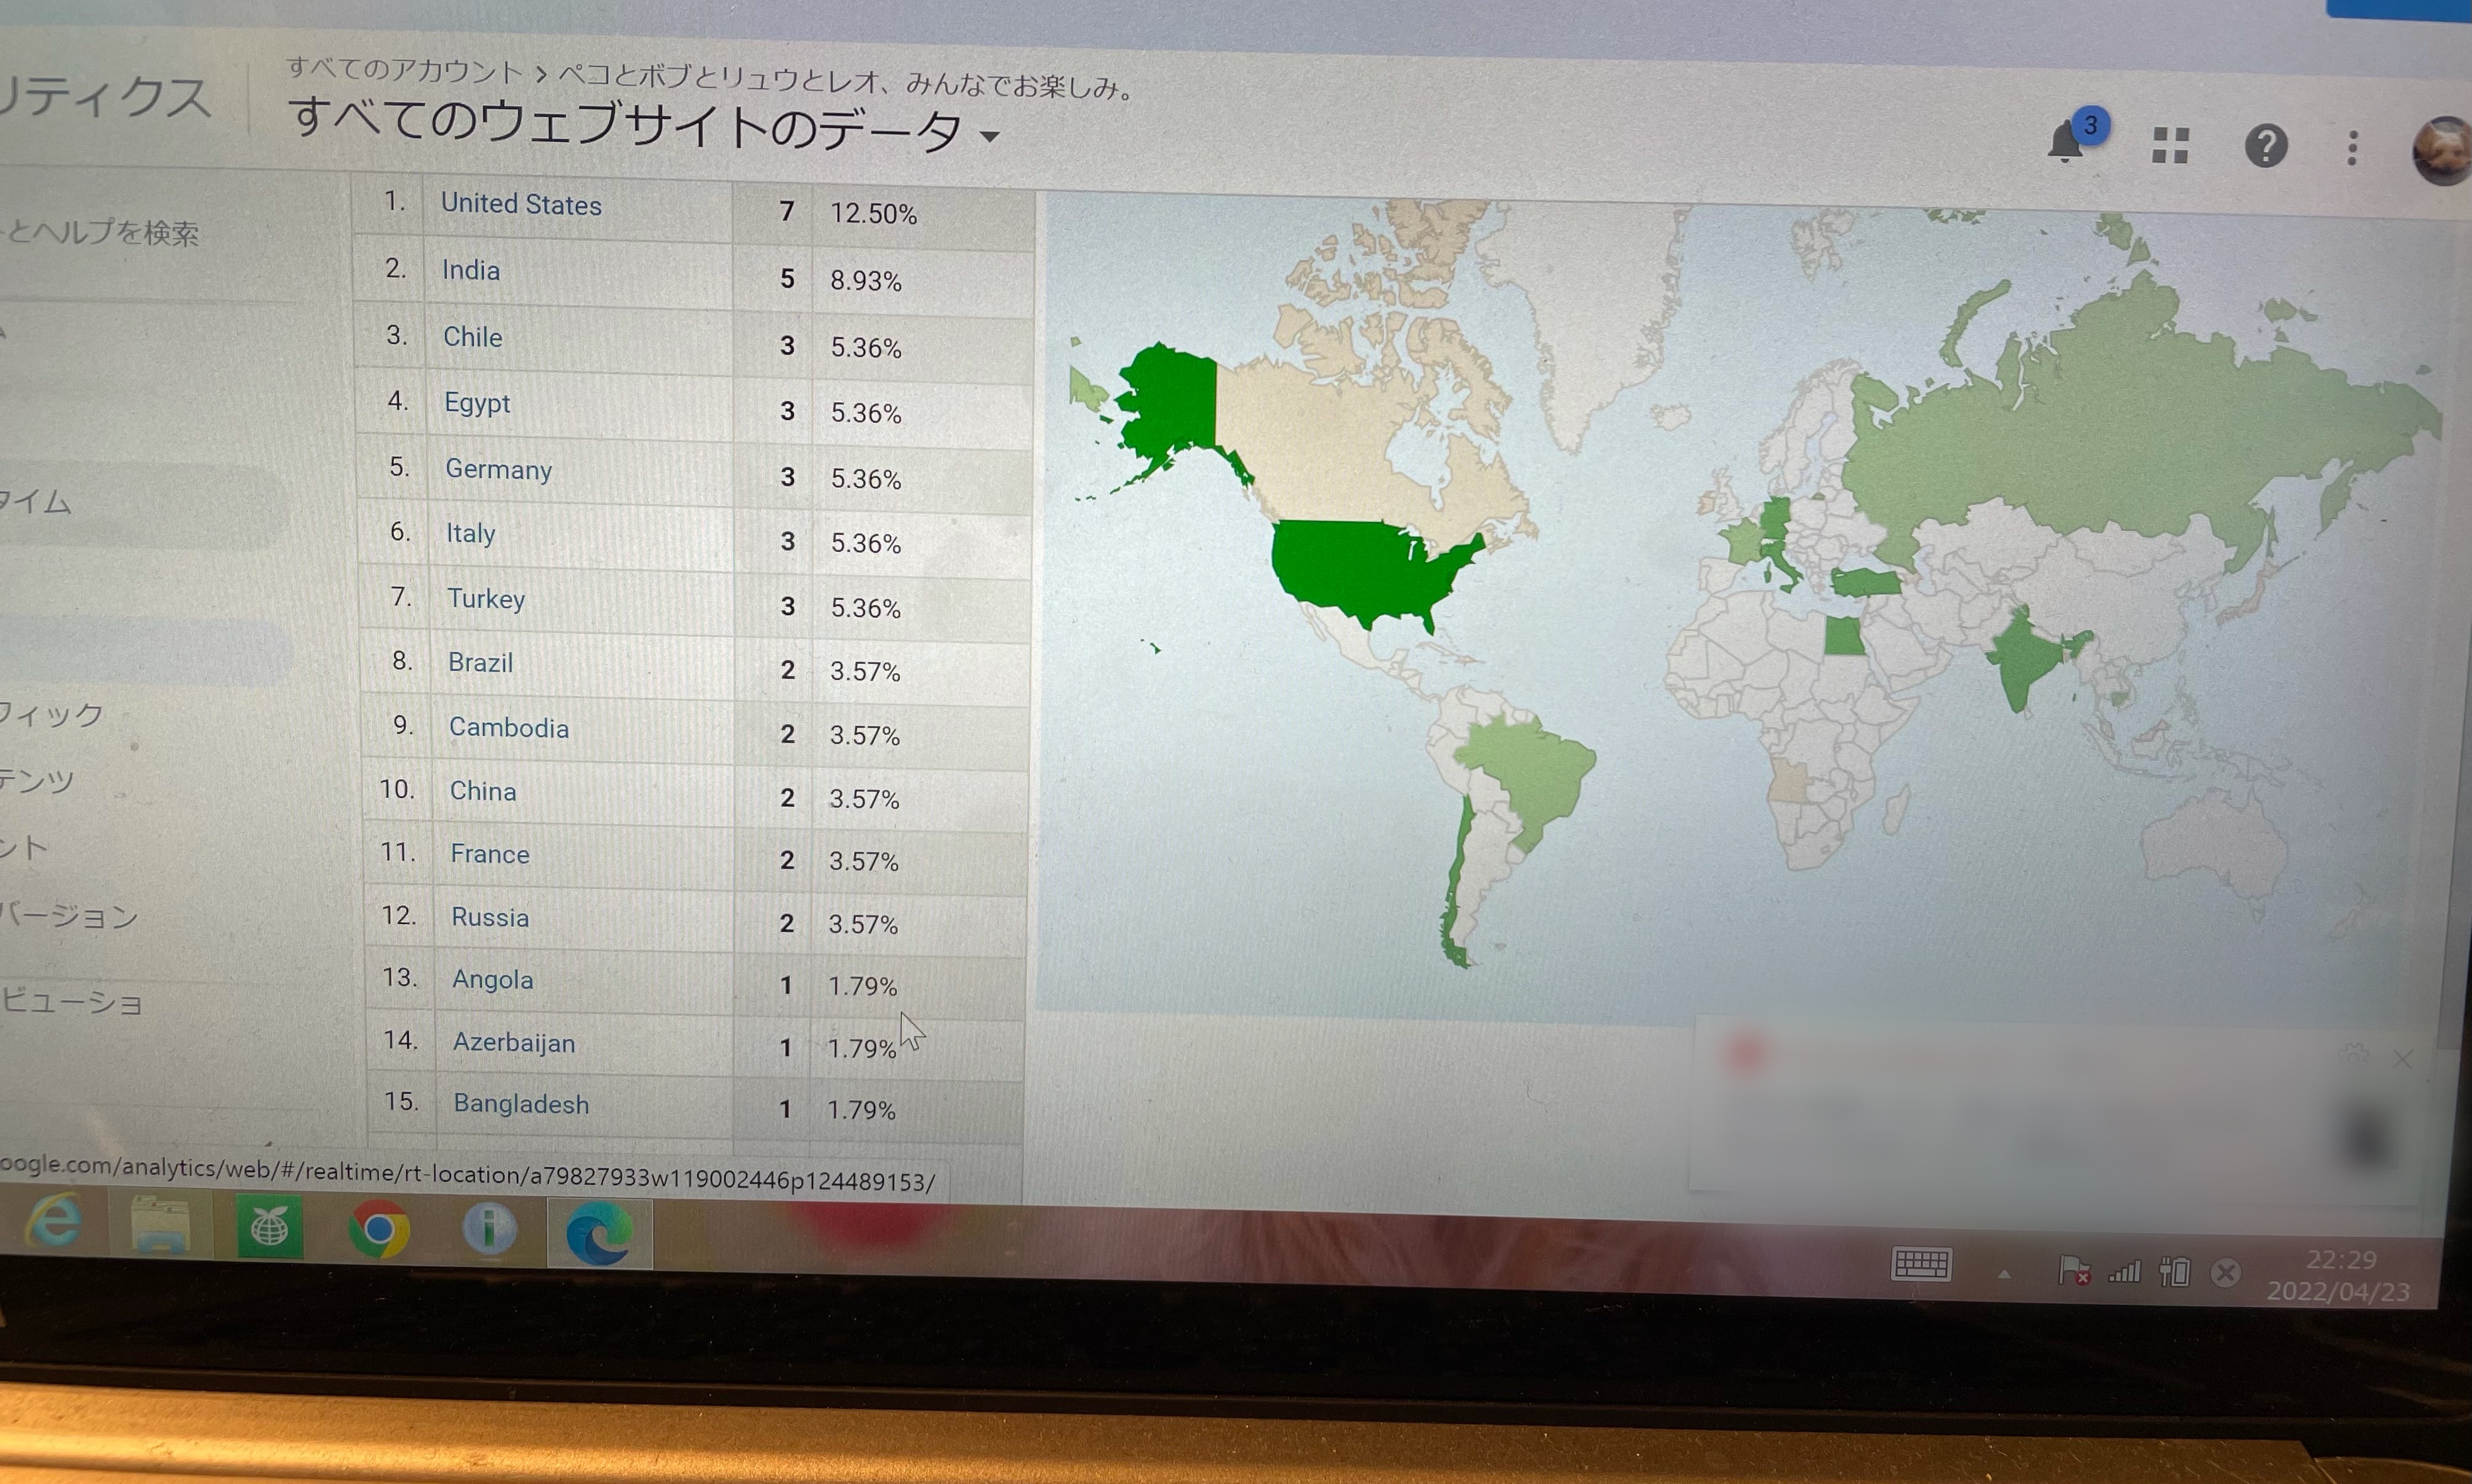The image size is (2472, 1484).
Task: Click Egypt on the world map
Action: pos(1844,636)
